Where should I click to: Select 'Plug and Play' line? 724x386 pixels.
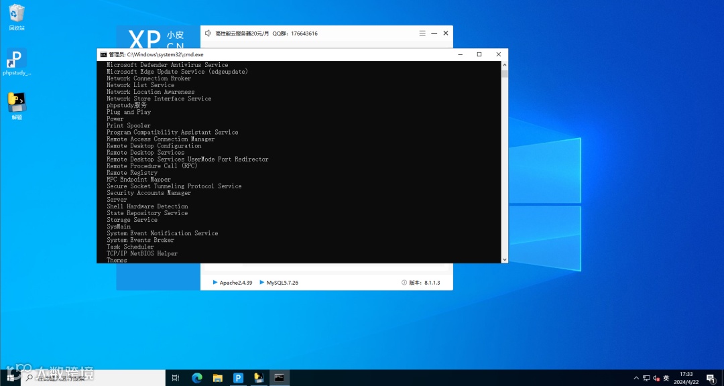click(x=129, y=112)
